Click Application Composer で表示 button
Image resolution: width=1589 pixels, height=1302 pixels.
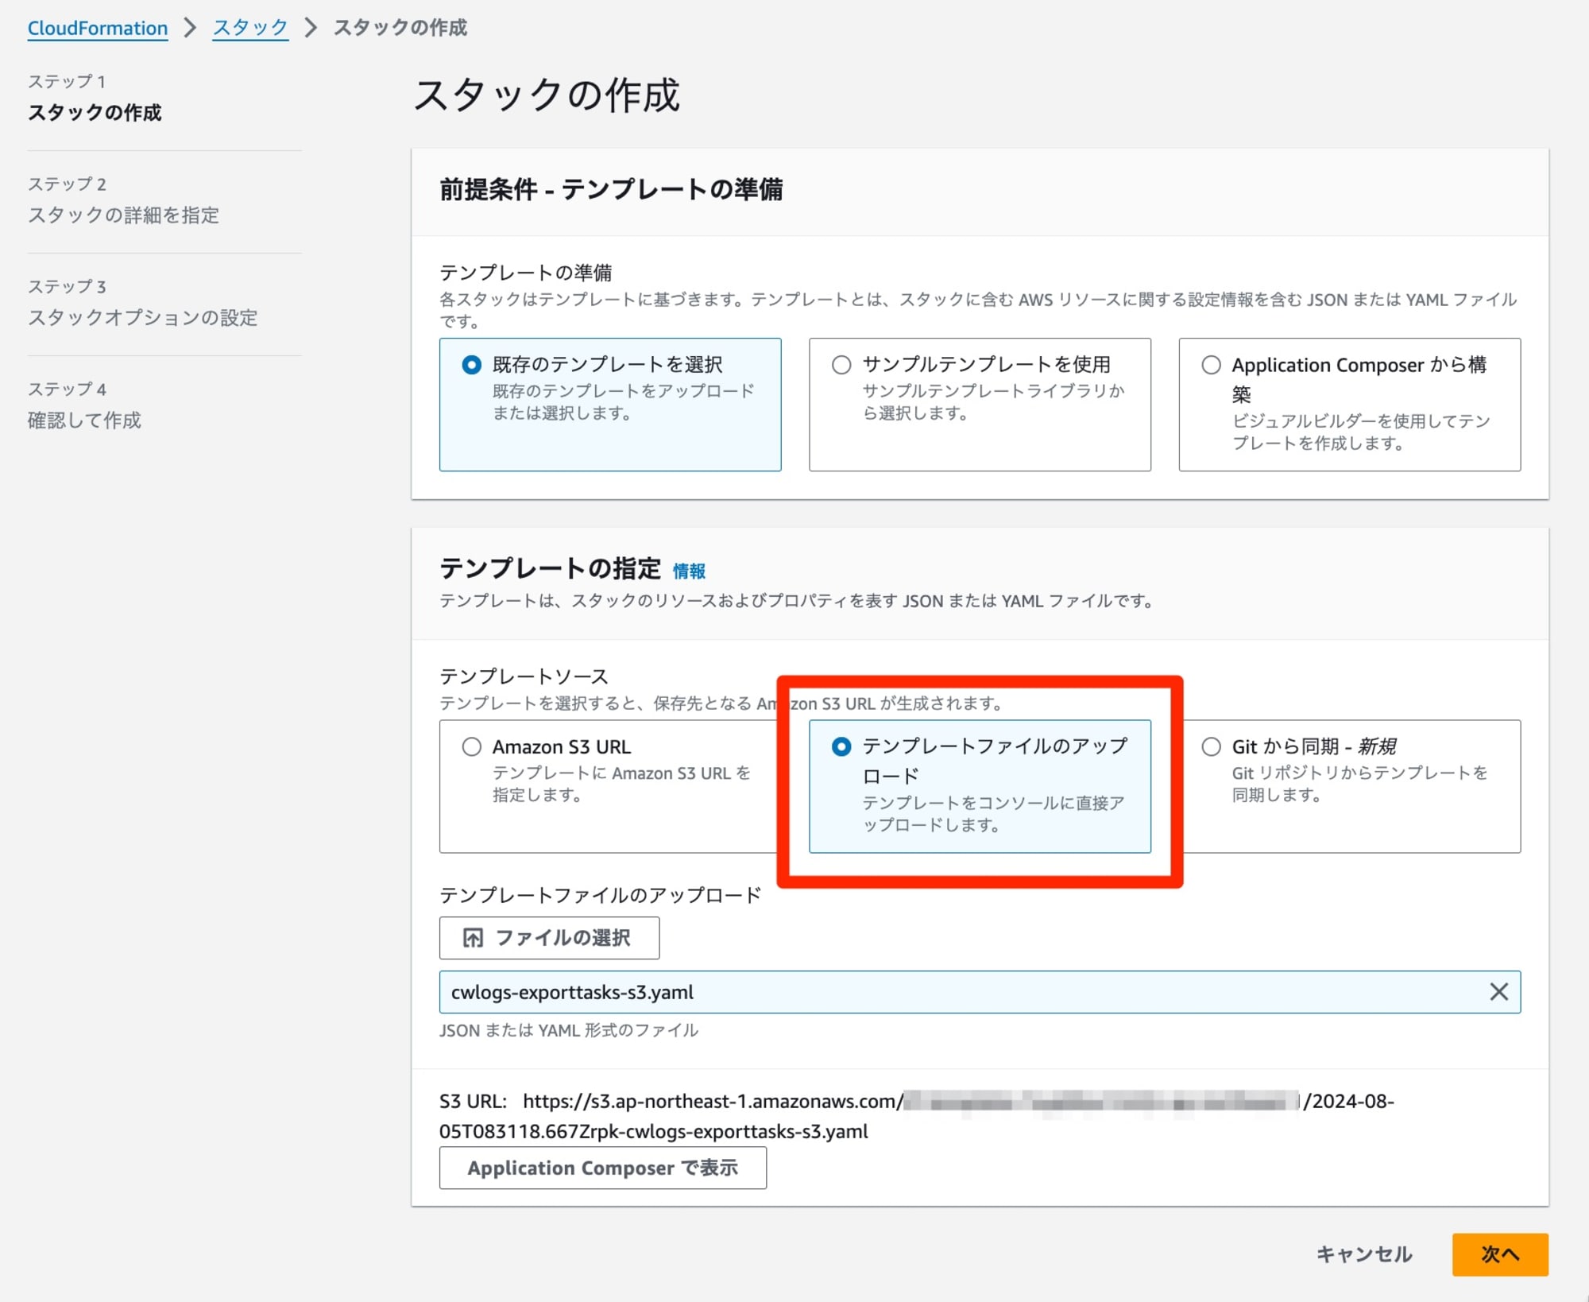[x=602, y=1168]
